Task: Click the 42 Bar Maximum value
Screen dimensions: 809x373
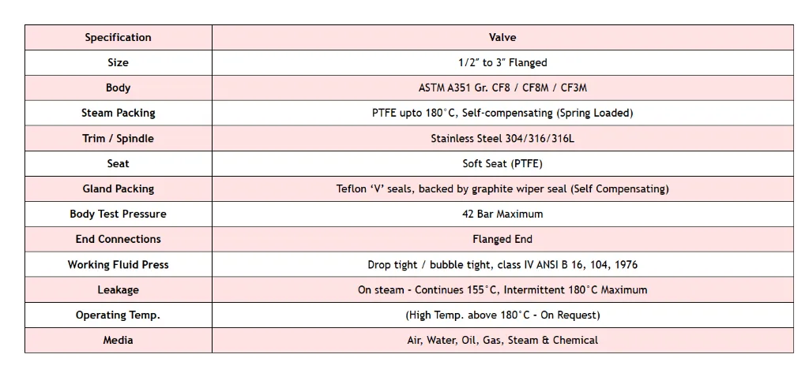Action: (502, 214)
